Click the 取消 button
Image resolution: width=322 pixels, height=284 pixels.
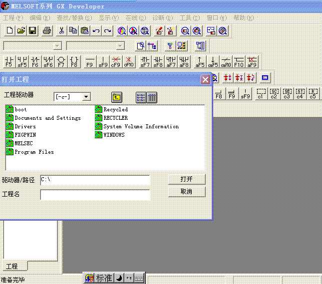click(186, 191)
